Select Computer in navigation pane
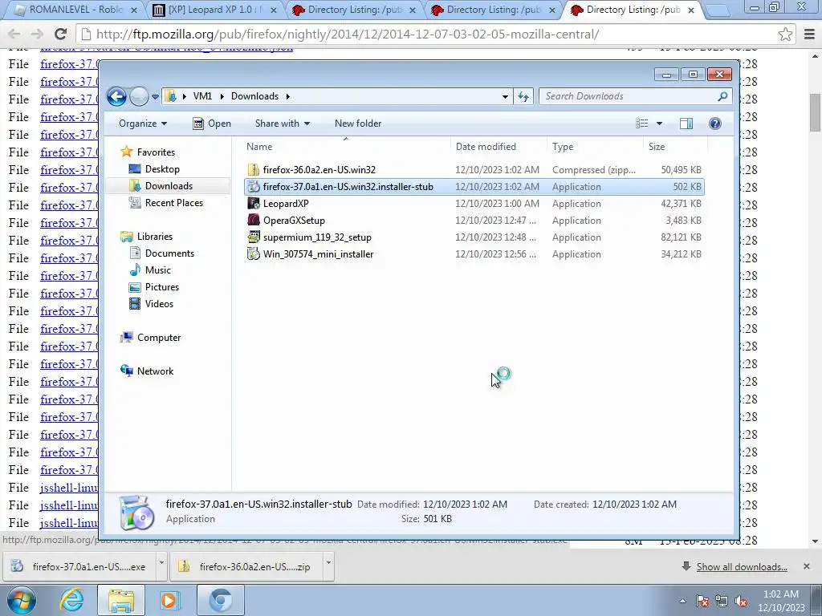 pyautogui.click(x=159, y=338)
